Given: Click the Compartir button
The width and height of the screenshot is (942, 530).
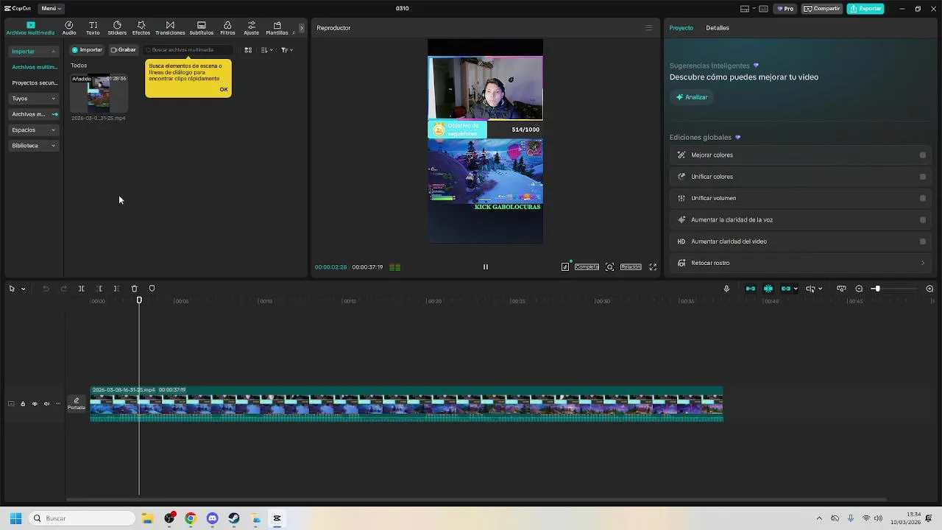Looking at the screenshot, I should 822,9.
